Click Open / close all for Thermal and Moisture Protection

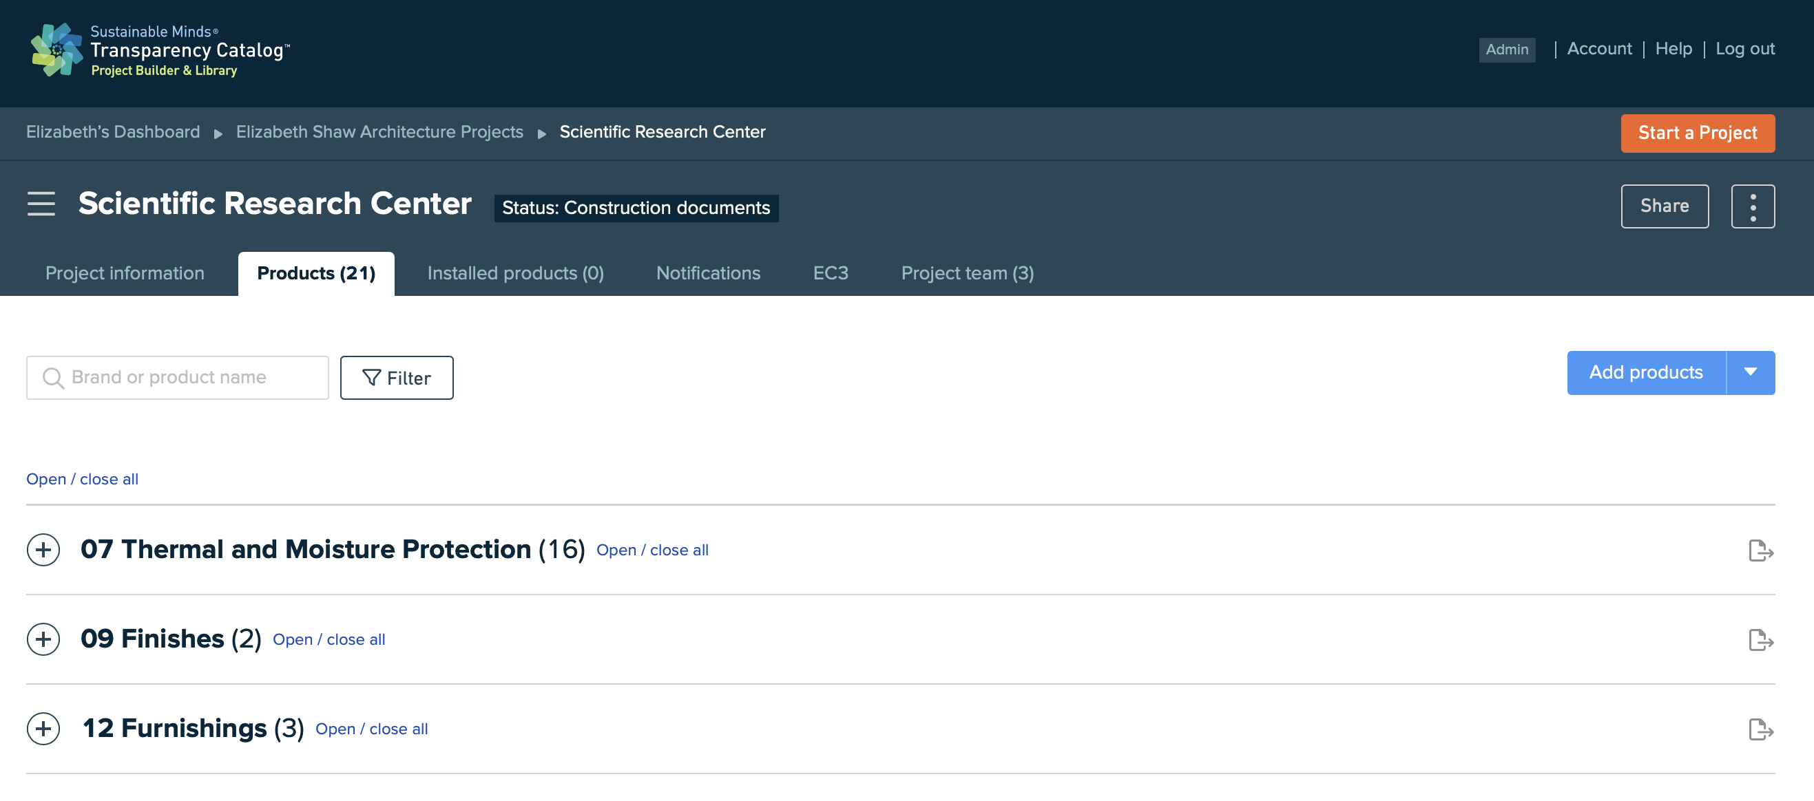coord(652,550)
